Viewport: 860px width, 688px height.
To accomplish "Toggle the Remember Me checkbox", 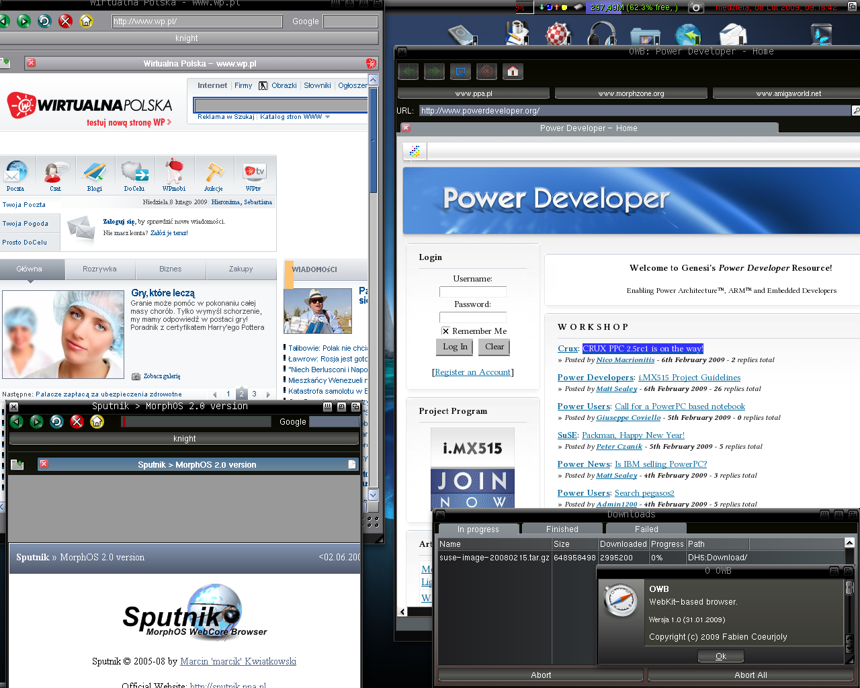I will pyautogui.click(x=445, y=331).
